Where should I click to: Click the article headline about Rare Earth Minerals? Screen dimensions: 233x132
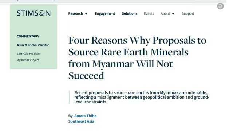[x=137, y=58]
